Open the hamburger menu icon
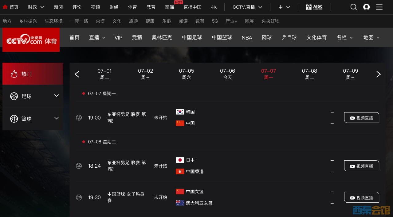 [379, 7]
